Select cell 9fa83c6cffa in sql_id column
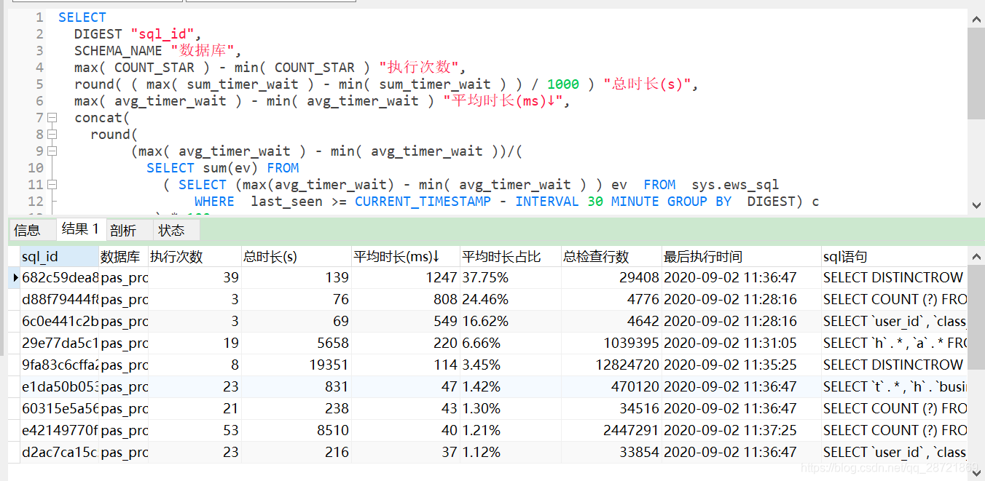Image resolution: width=985 pixels, height=481 pixels. 60,365
